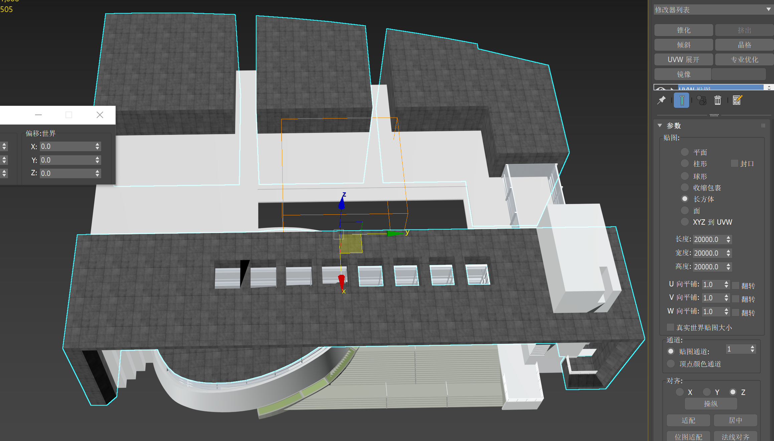Select 平面 mapping radio button
Viewport: 774px width, 441px height.
[x=685, y=152]
